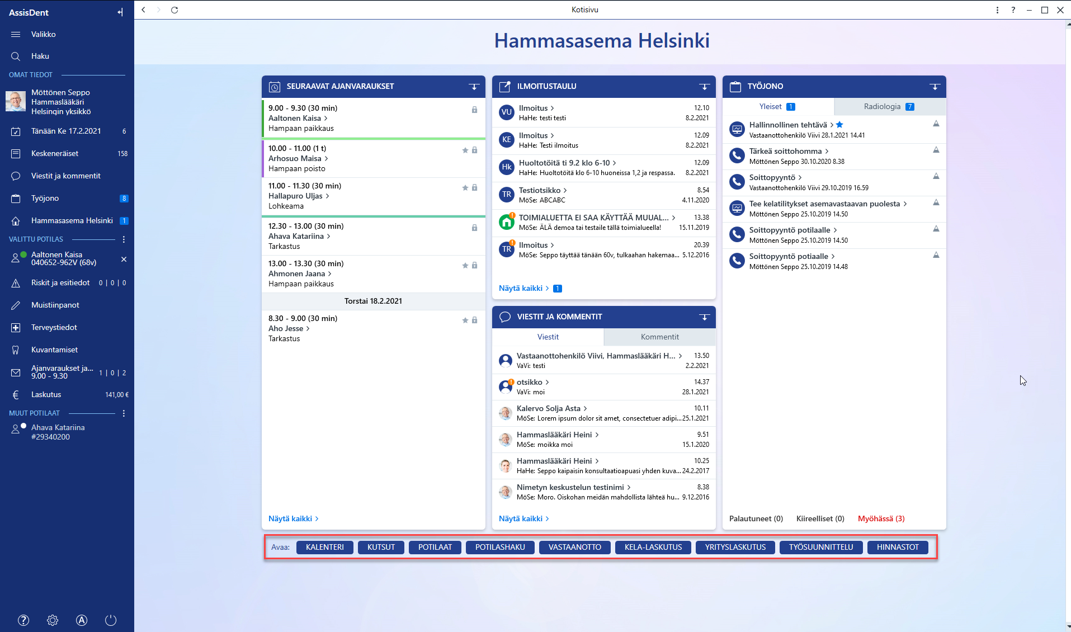Open POTILASHAKU
Image resolution: width=1071 pixels, height=632 pixels.
coord(500,547)
